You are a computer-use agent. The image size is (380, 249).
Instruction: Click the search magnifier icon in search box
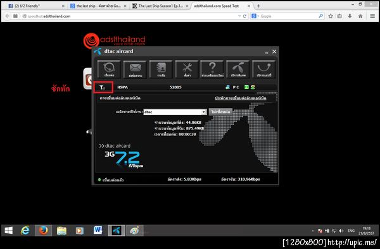[321, 16]
